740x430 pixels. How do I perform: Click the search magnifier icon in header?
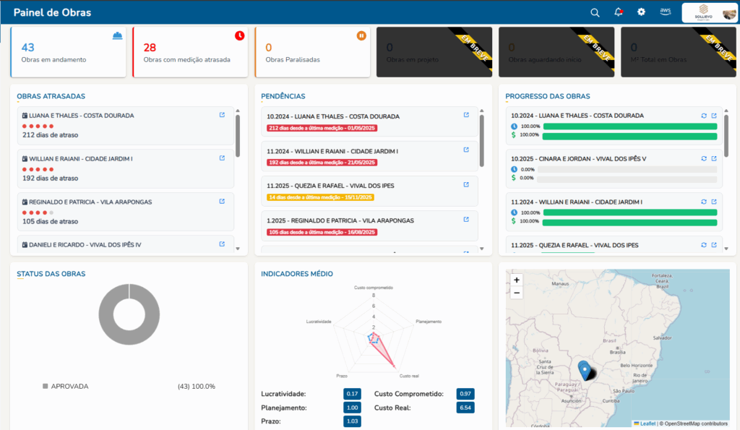pos(595,12)
